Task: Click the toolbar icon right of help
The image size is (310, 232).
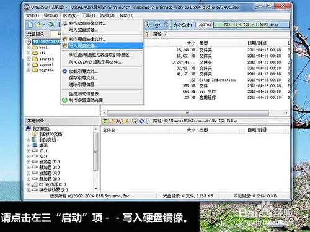Action: [166, 25]
